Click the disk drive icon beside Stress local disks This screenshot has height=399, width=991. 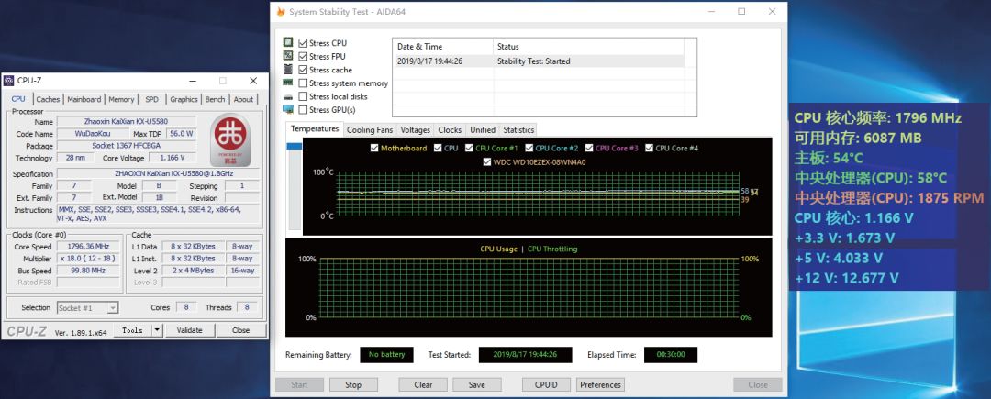[288, 96]
